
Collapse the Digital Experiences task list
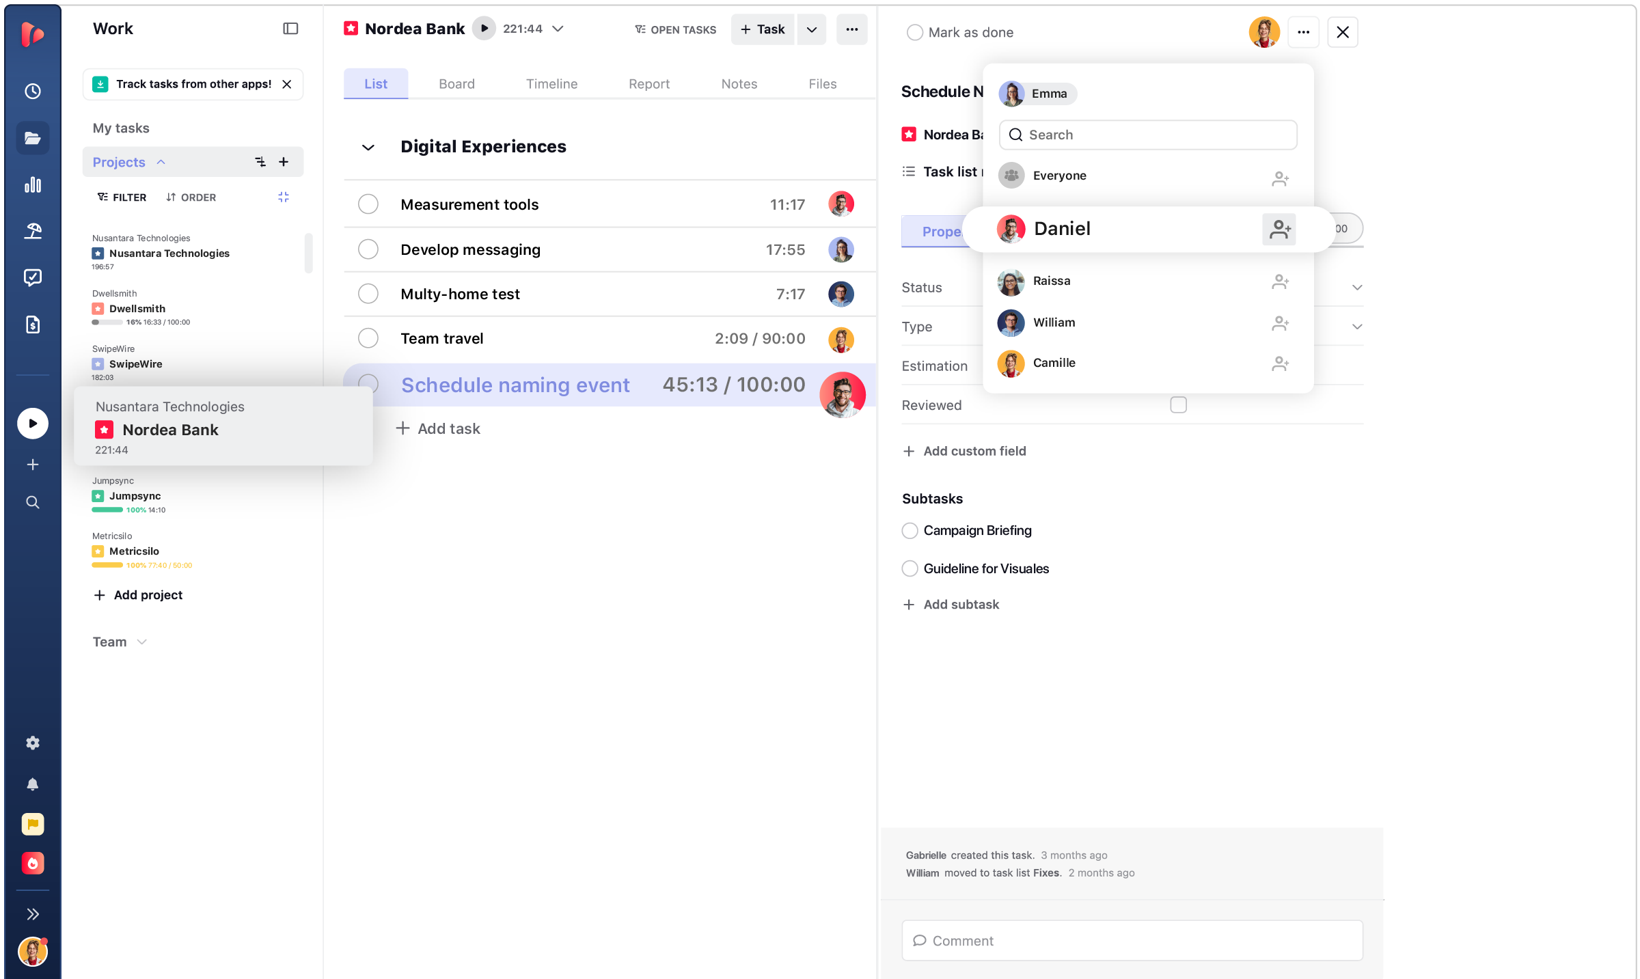(368, 148)
